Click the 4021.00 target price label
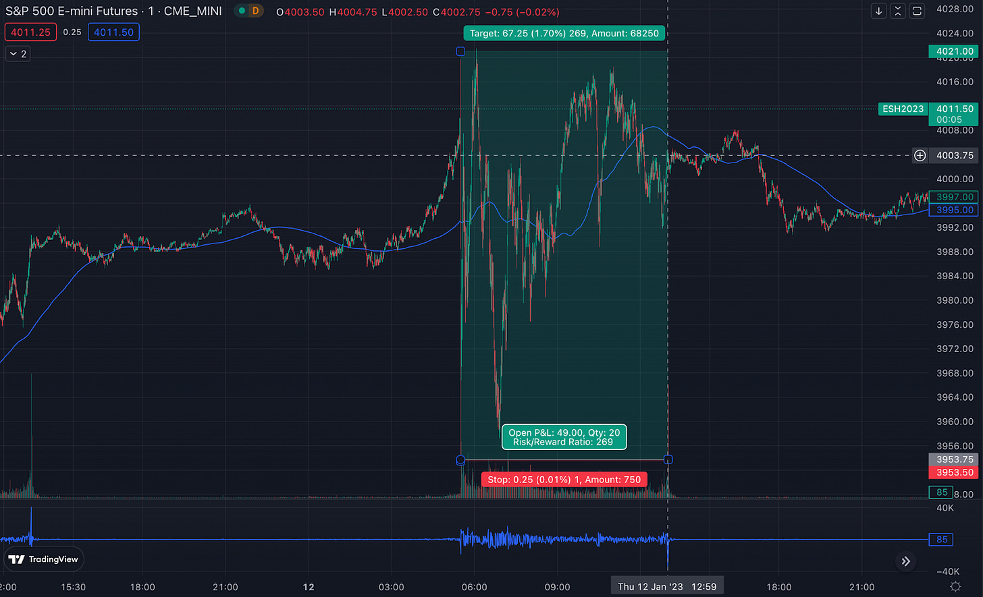 click(x=953, y=51)
